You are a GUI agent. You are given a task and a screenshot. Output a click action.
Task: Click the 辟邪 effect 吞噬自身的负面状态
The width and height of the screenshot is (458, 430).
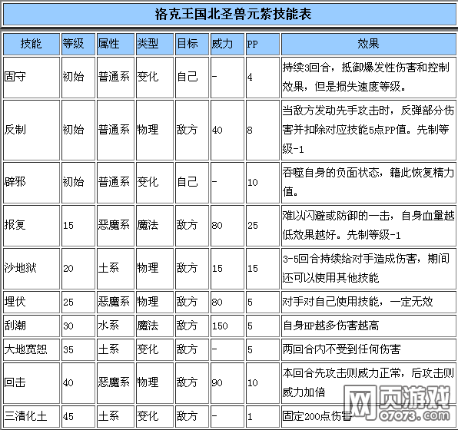[331, 173]
